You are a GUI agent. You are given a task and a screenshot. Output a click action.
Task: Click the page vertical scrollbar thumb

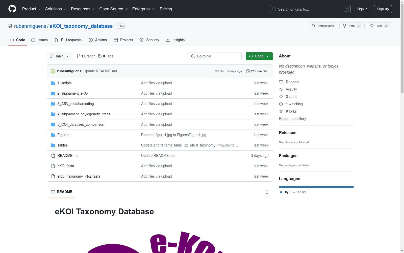pos(402,49)
